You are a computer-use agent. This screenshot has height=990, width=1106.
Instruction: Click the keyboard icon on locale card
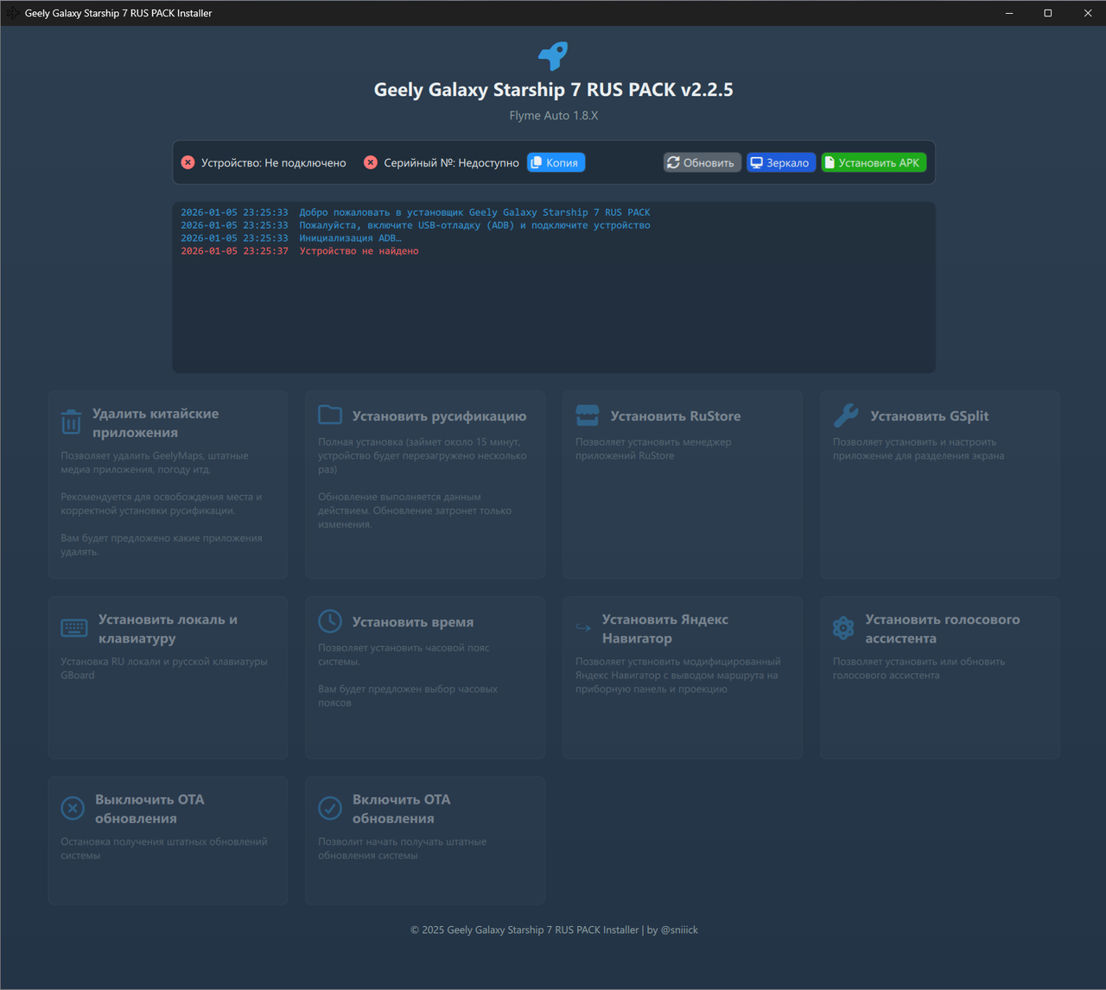74,628
